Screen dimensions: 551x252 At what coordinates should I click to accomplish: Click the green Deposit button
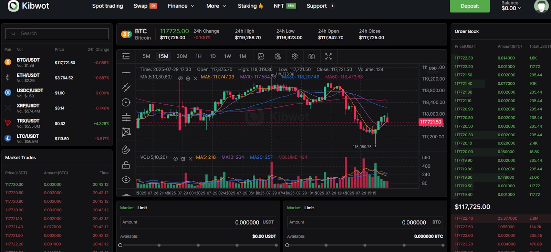click(x=469, y=6)
